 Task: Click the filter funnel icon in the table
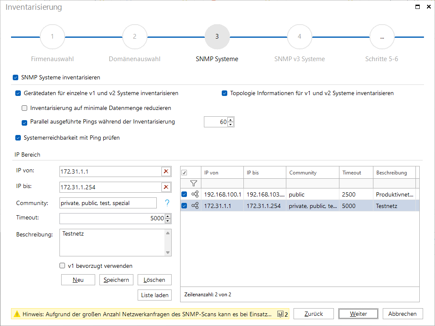tap(194, 183)
